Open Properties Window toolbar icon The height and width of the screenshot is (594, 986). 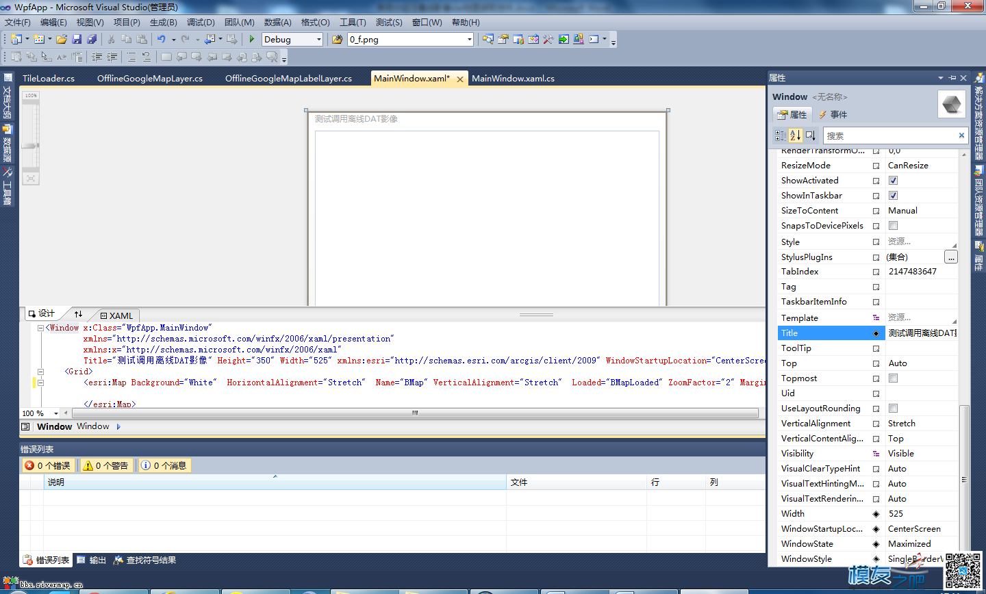coord(503,40)
